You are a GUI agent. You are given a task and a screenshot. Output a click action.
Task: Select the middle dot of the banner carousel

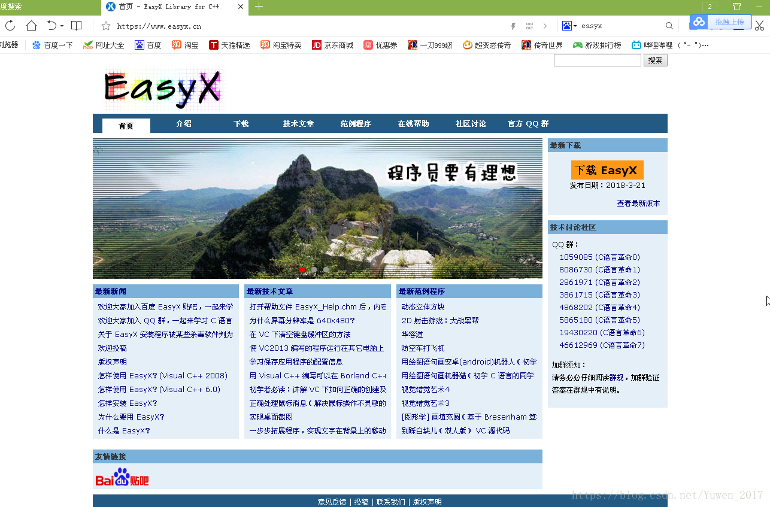(x=314, y=270)
